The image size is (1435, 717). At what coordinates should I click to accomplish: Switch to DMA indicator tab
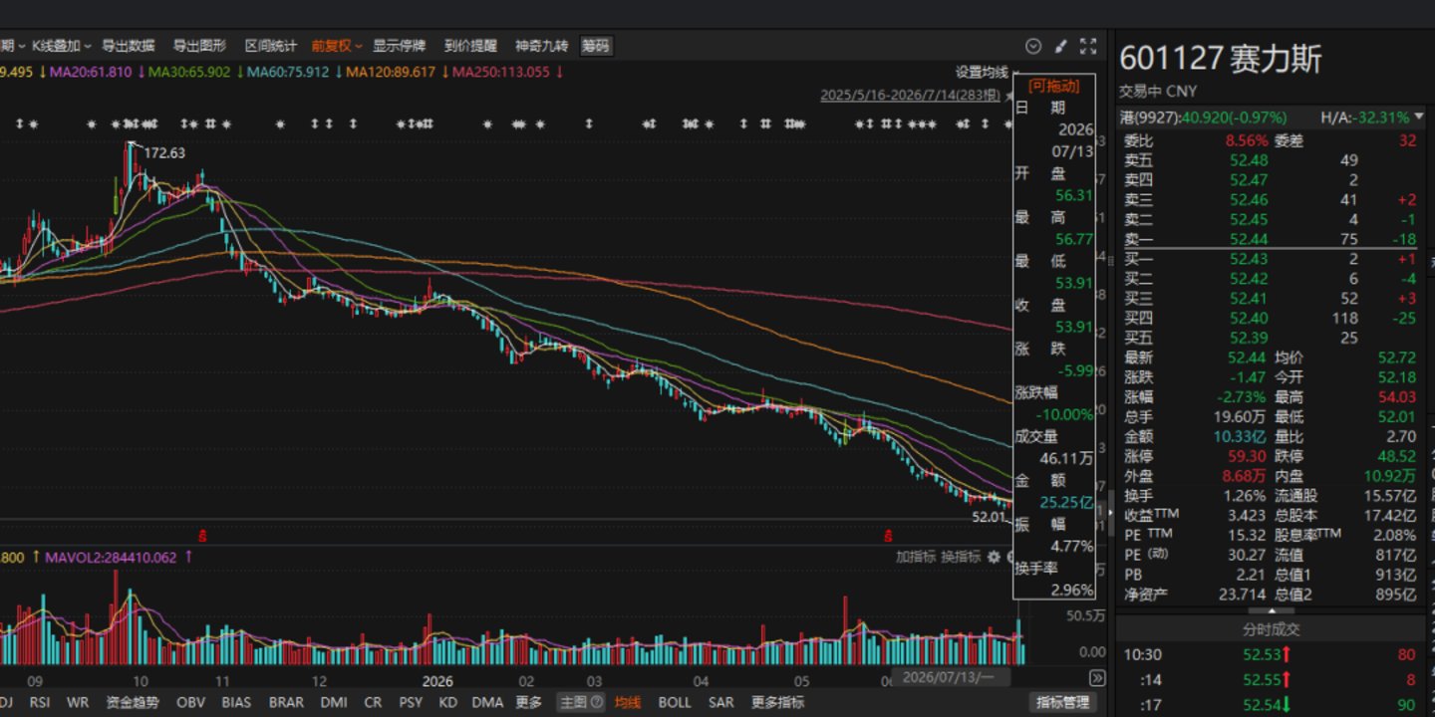coord(487,702)
